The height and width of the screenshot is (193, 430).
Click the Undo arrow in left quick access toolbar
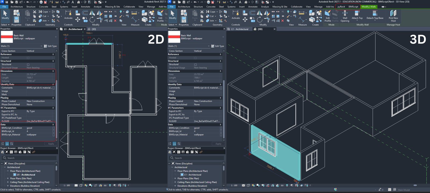point(28,2)
